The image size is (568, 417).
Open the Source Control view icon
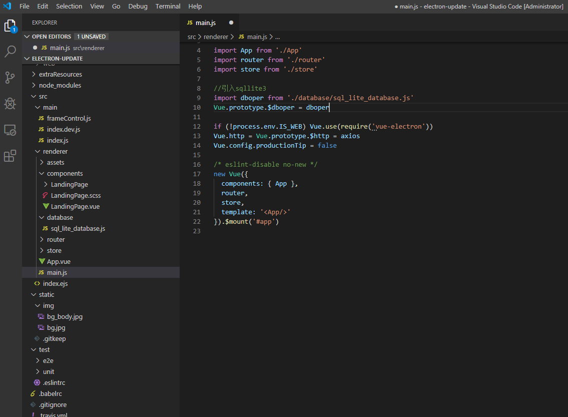click(10, 78)
